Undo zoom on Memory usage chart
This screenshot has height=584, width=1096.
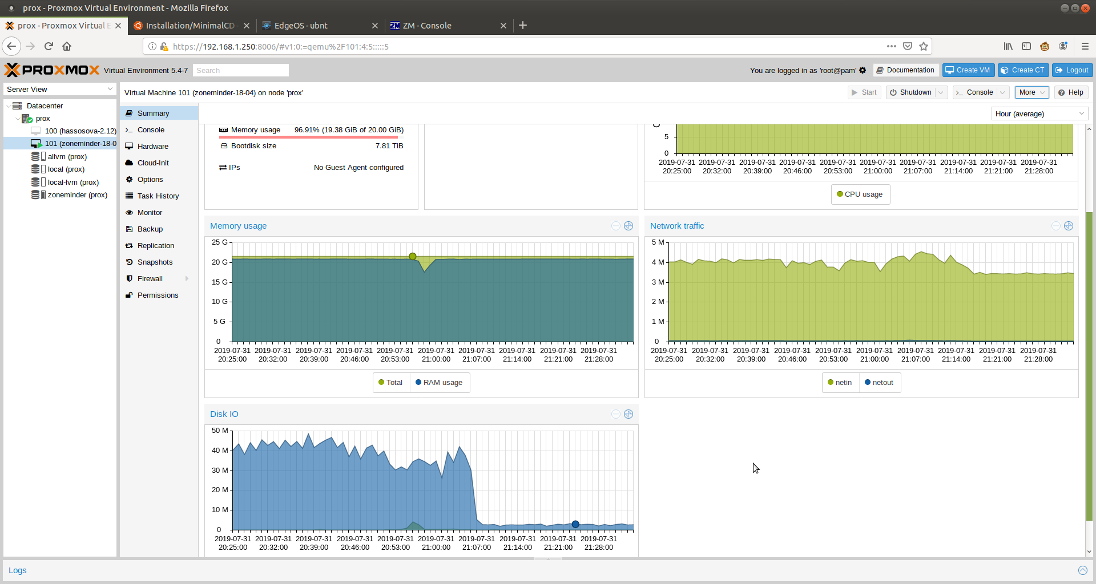616,226
